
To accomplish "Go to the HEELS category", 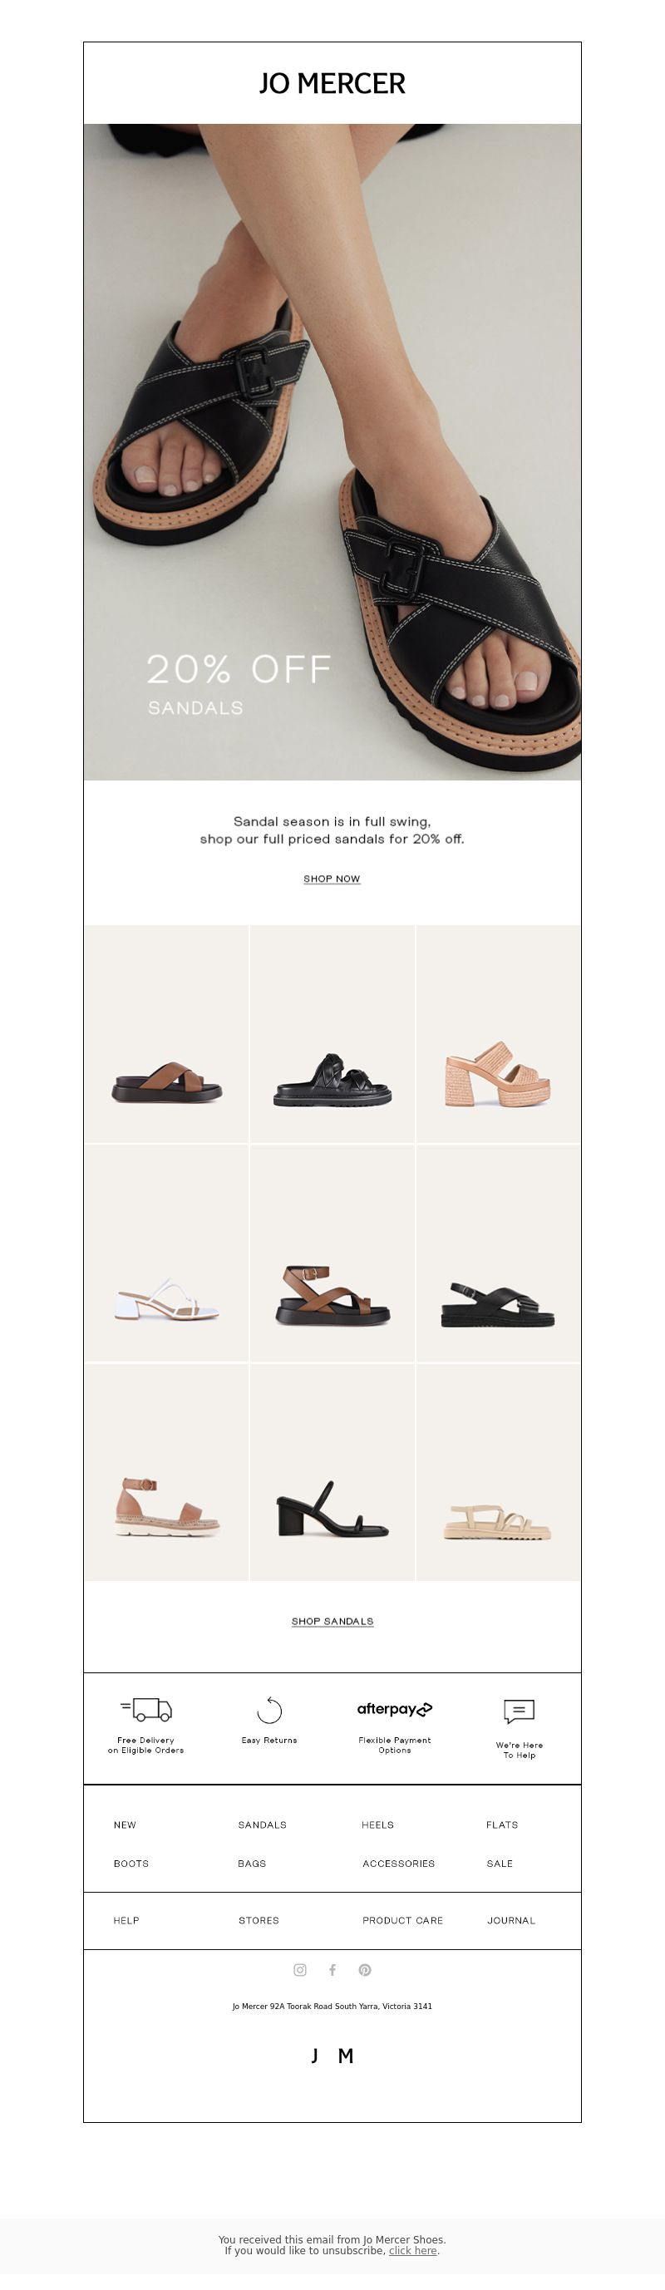I will [x=378, y=1825].
